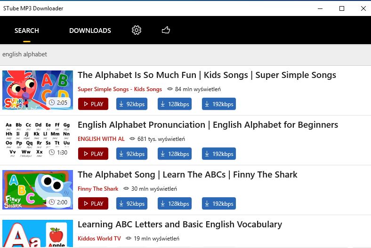Screen dimensions: 371x248
Task: Click title 'English Alphabet Pronunciation'
Action: pyautogui.click(x=208, y=125)
